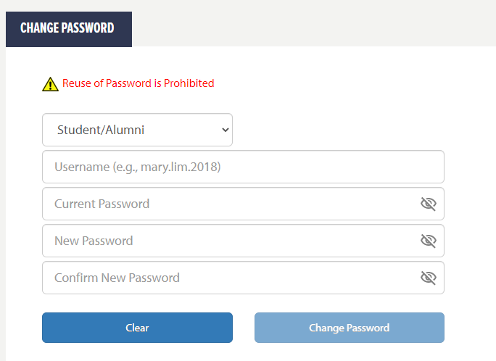Submit with the Change Password button
This screenshot has width=496, height=361.
click(x=349, y=328)
